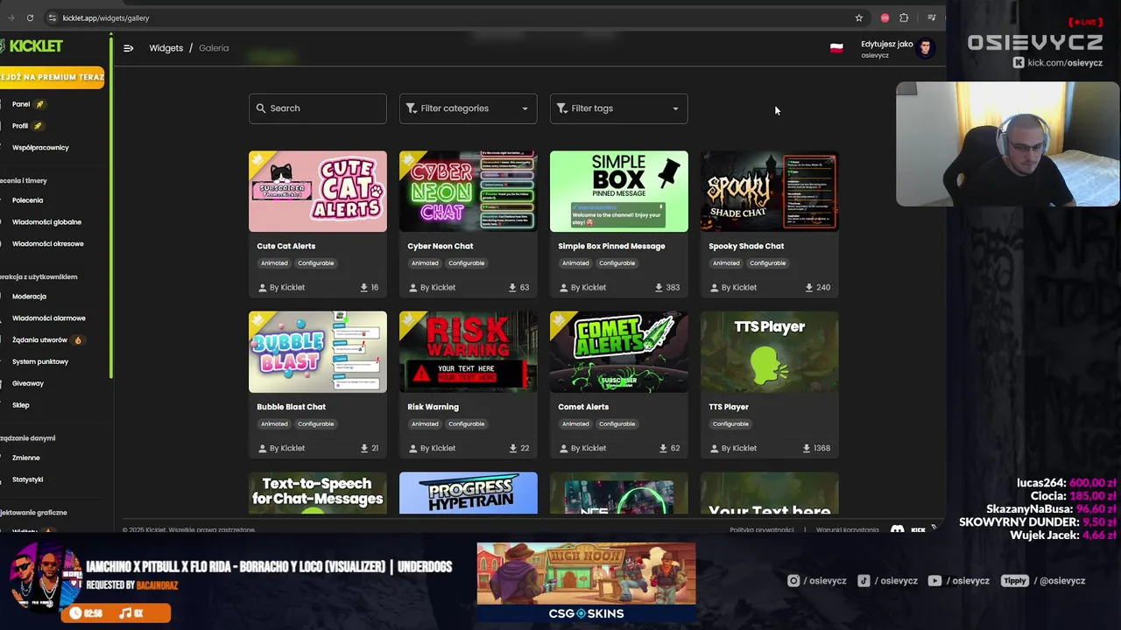Image resolution: width=1121 pixels, height=630 pixels.
Task: Select Wiadomości globalne menu item
Action: tap(46, 222)
